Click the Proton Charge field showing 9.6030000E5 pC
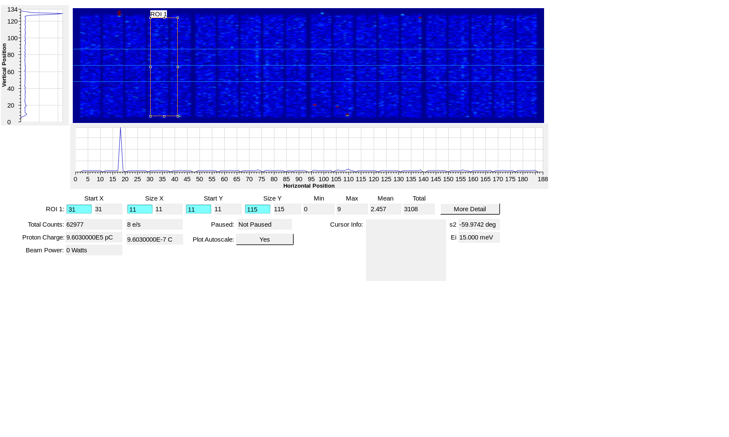729x437 pixels. tap(94, 237)
